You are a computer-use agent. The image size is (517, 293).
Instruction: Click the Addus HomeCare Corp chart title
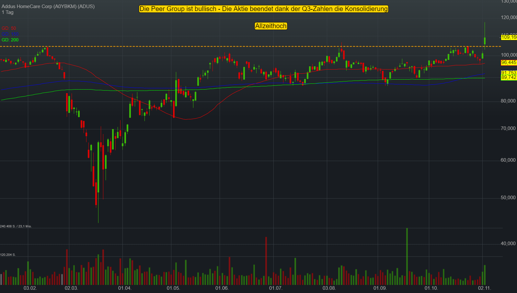tap(48, 6)
